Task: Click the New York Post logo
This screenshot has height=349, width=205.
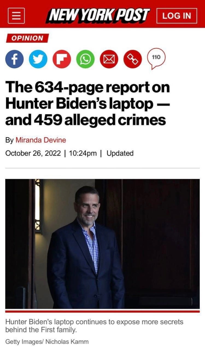Action: (x=99, y=15)
